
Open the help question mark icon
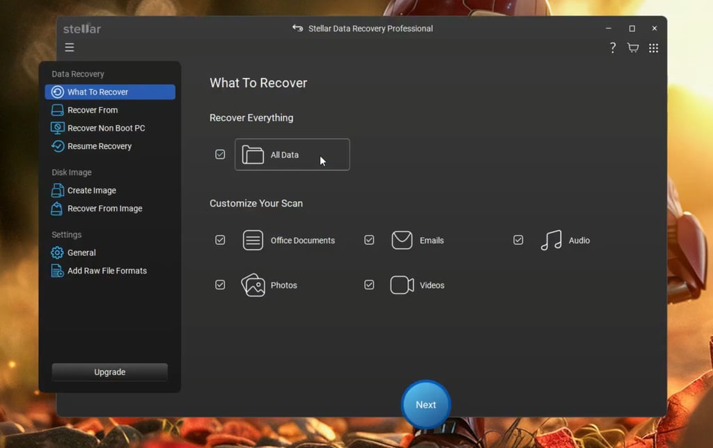pyautogui.click(x=613, y=48)
